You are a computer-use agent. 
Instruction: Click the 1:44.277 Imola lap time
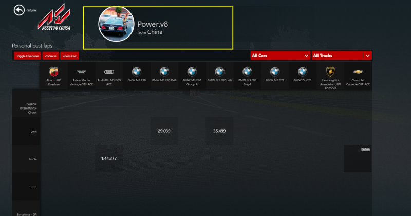pos(109,158)
